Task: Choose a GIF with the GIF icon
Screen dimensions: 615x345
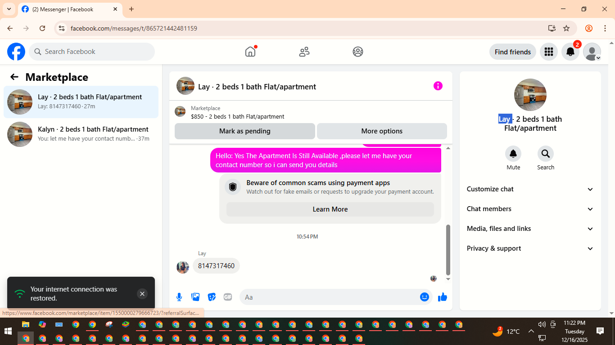Action: (228, 297)
